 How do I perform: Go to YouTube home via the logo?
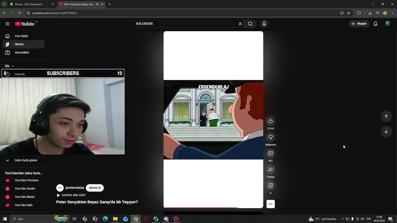(25, 24)
